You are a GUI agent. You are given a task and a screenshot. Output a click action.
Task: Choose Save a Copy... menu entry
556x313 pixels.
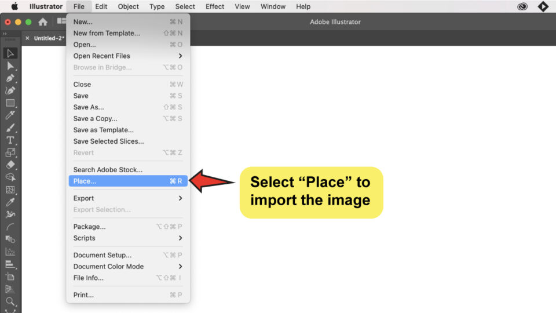(128, 118)
